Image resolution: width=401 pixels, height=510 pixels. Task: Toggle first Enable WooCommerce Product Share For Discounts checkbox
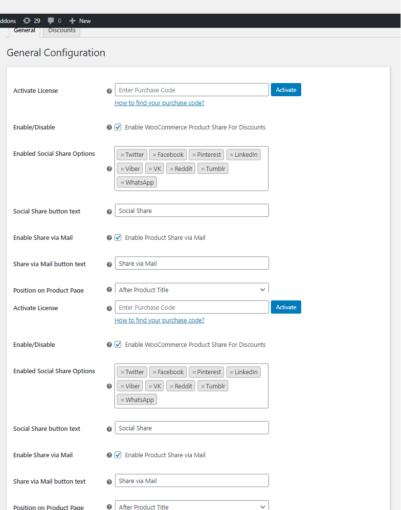[118, 127]
